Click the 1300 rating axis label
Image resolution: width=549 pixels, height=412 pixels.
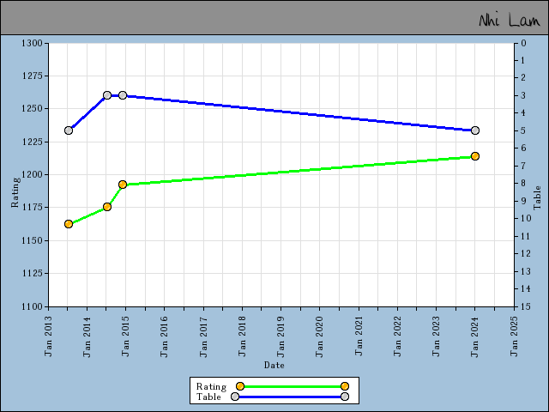tap(32, 43)
